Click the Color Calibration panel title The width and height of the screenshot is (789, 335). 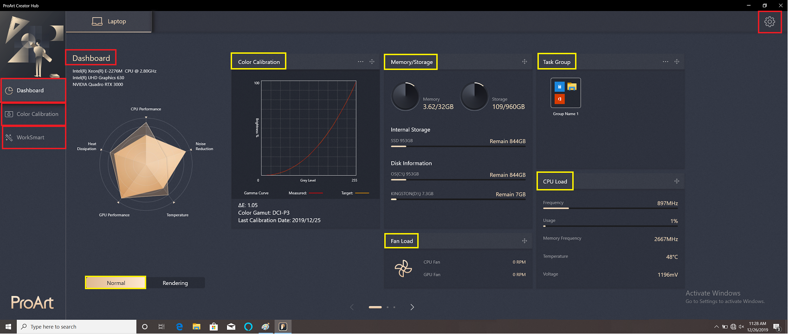259,62
